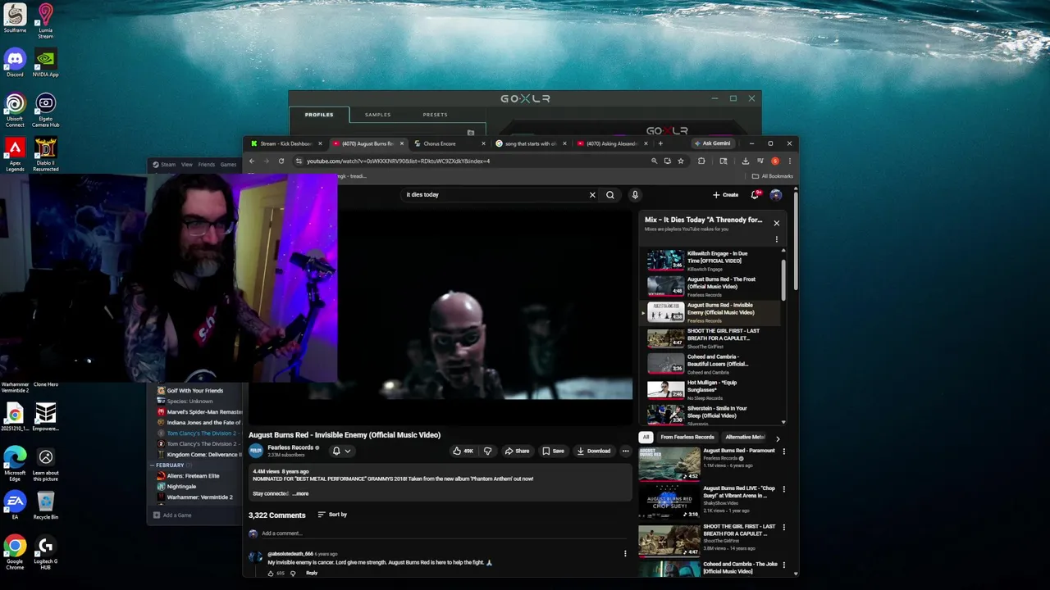The height and width of the screenshot is (590, 1050).
Task: Click the YouTube Create button
Action: pos(726,195)
